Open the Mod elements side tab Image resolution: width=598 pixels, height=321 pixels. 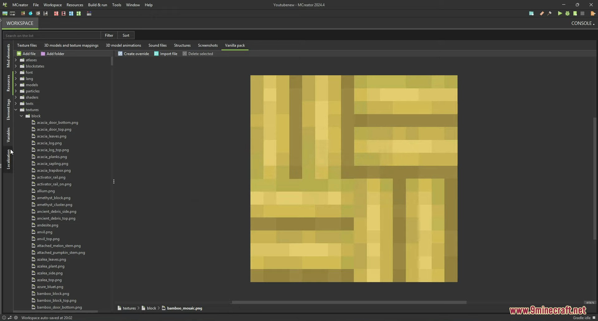8,55
